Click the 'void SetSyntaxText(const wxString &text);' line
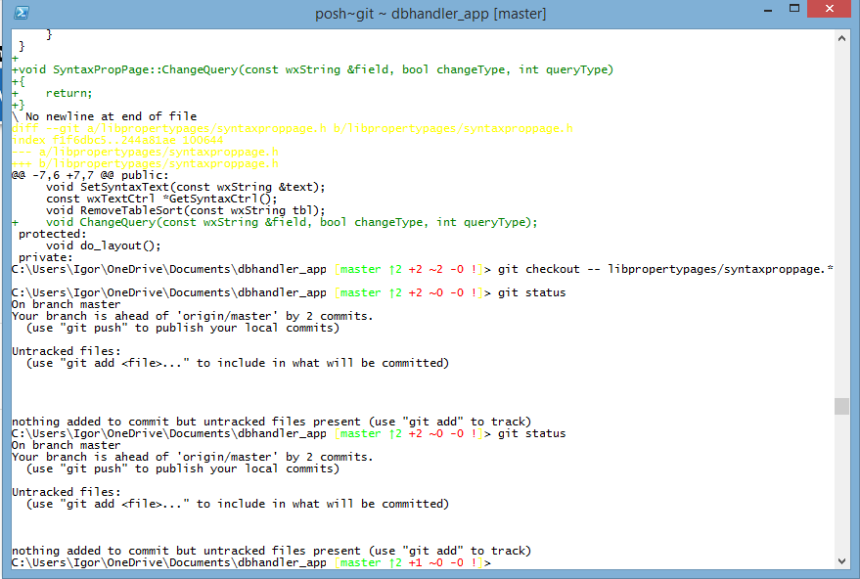This screenshot has width=860, height=579. [185, 187]
